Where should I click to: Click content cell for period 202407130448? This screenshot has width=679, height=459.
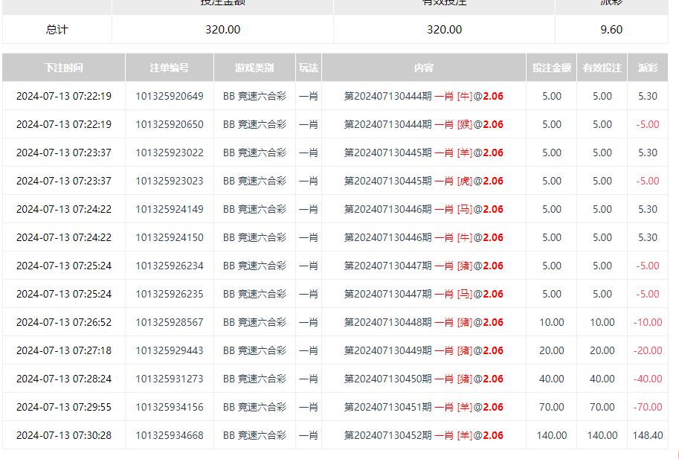coord(423,322)
